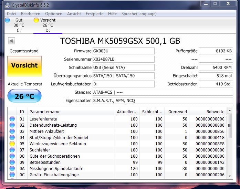
Task: Close the CrystalDiskInfo window
Action: [228, 4]
